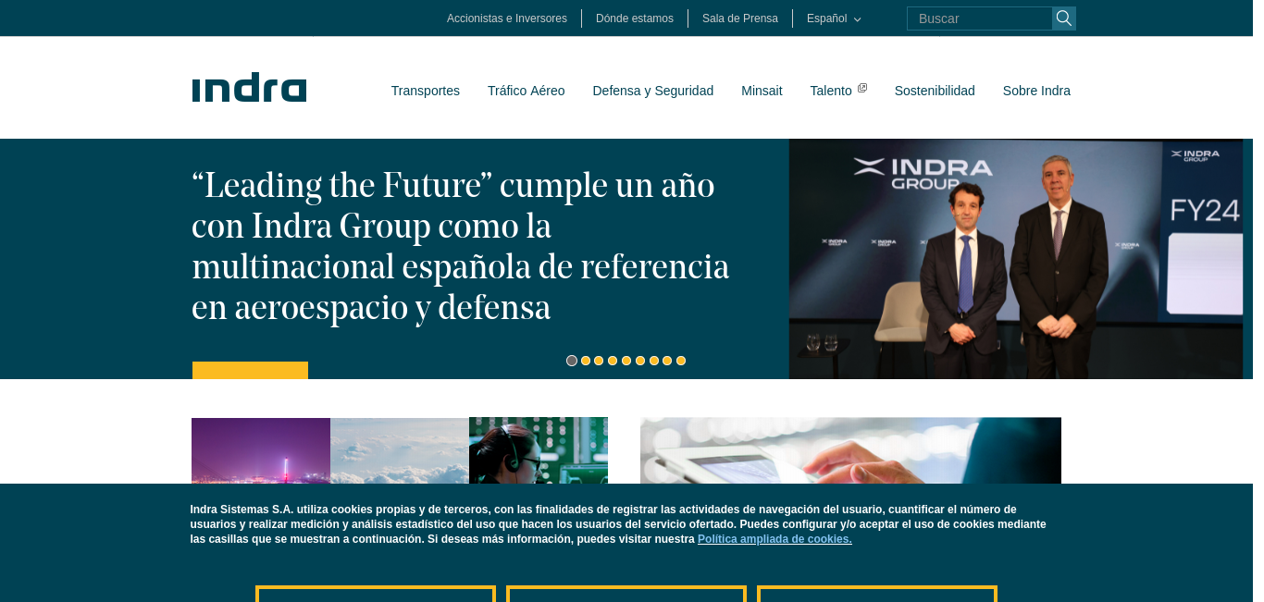Click the clouds sky thumbnail
The image size is (1264, 602).
point(400,450)
